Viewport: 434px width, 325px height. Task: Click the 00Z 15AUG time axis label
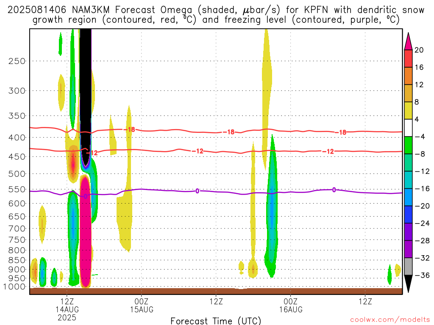(x=142, y=306)
